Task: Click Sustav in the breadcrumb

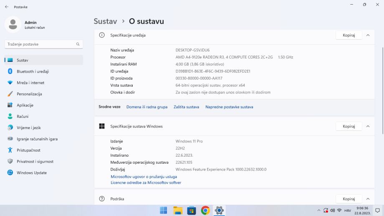Action: (x=105, y=21)
